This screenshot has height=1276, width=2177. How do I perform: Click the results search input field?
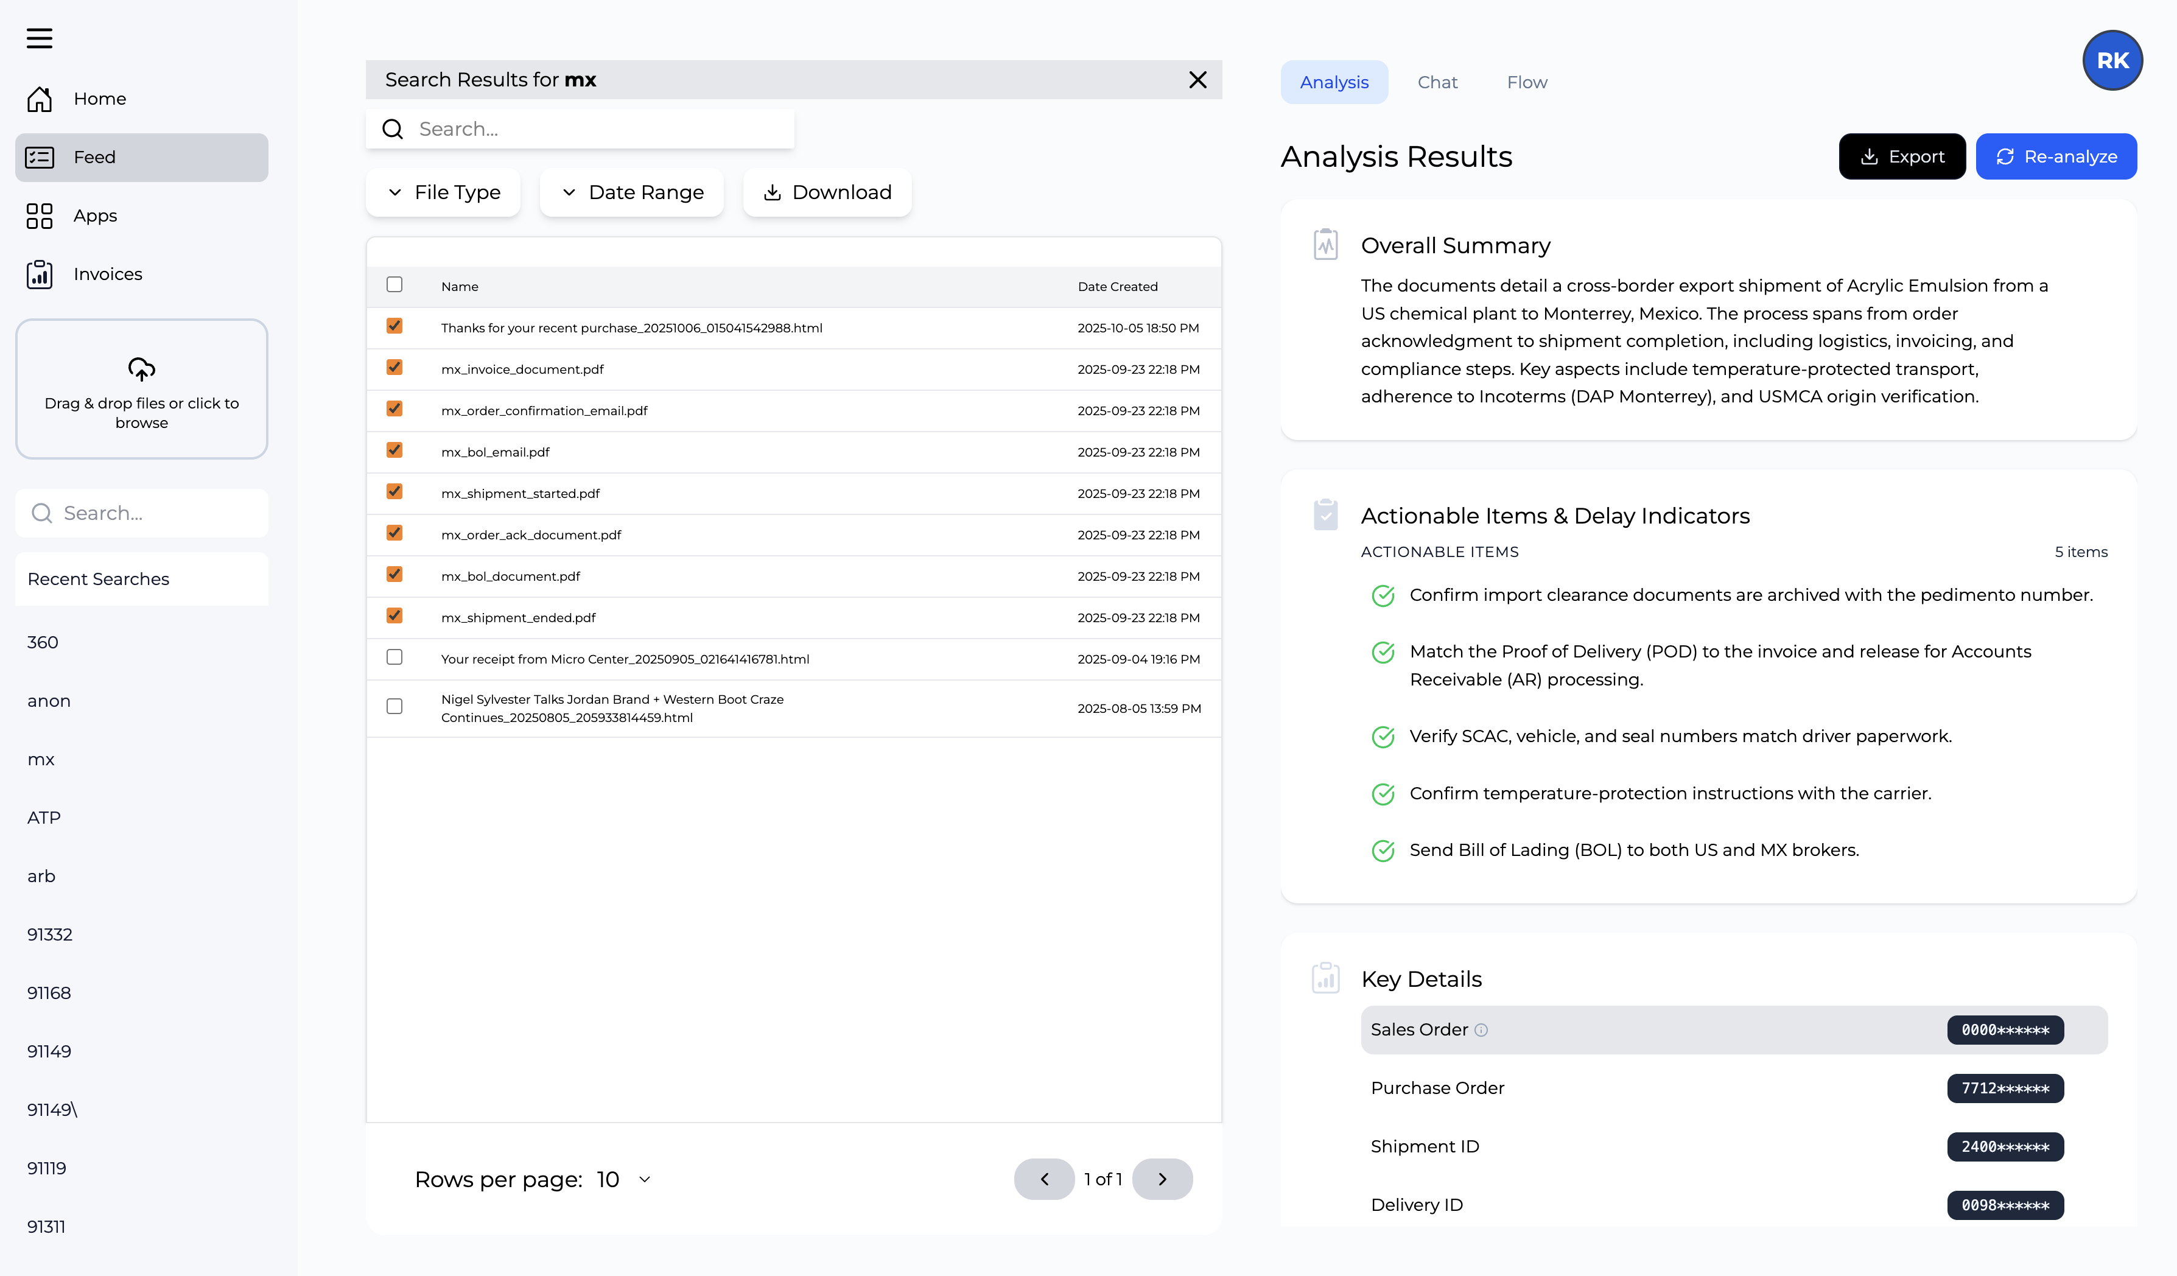tap(596, 130)
